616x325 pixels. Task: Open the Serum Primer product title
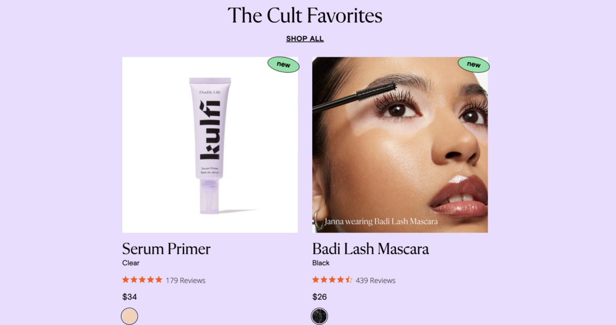click(x=166, y=249)
